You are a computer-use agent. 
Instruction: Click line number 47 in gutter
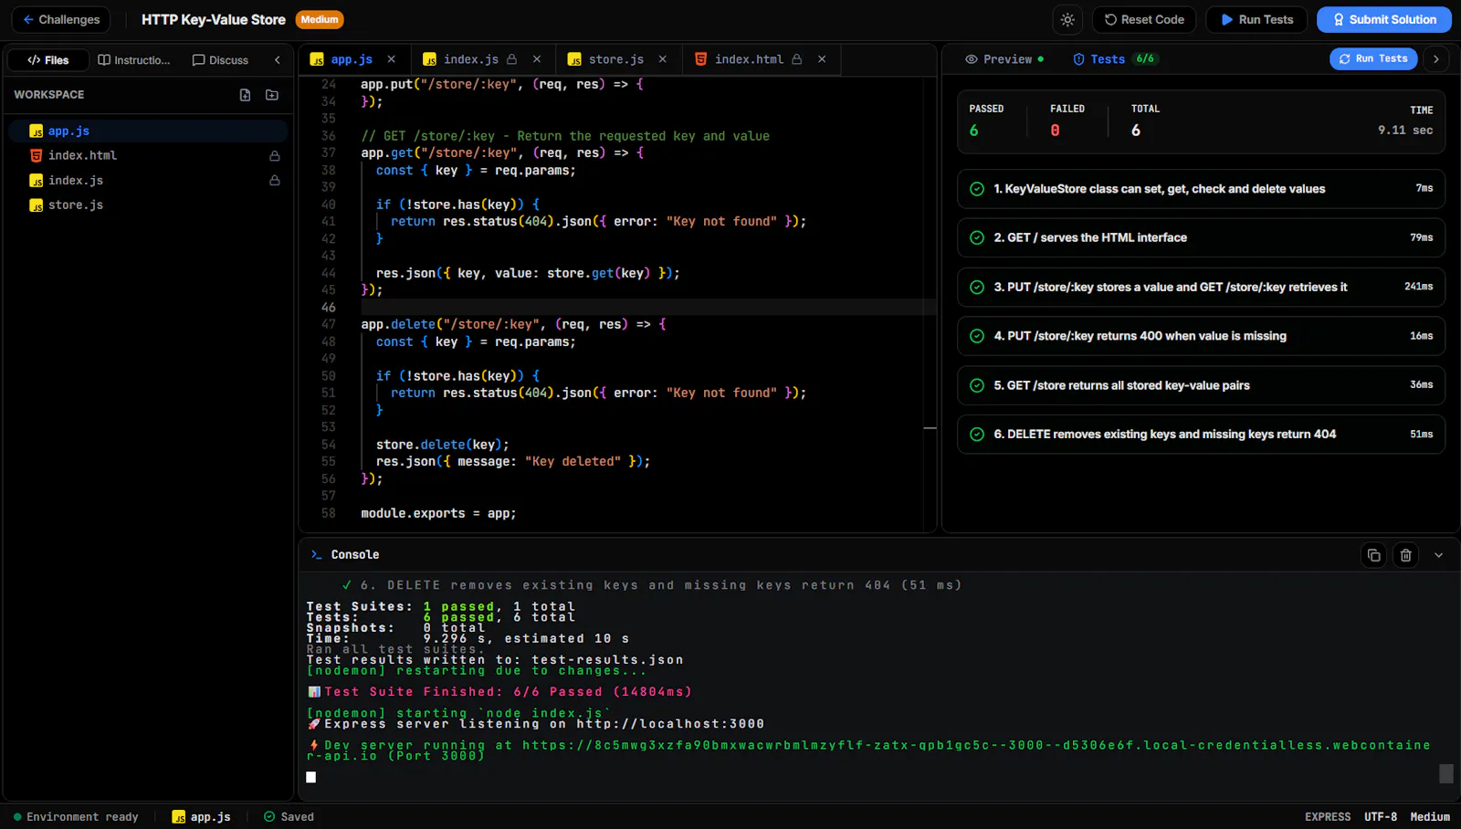[x=329, y=325]
